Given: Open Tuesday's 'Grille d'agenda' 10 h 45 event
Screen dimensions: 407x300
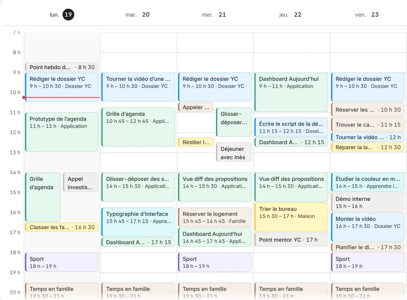Looking at the screenshot, I should point(138,127).
